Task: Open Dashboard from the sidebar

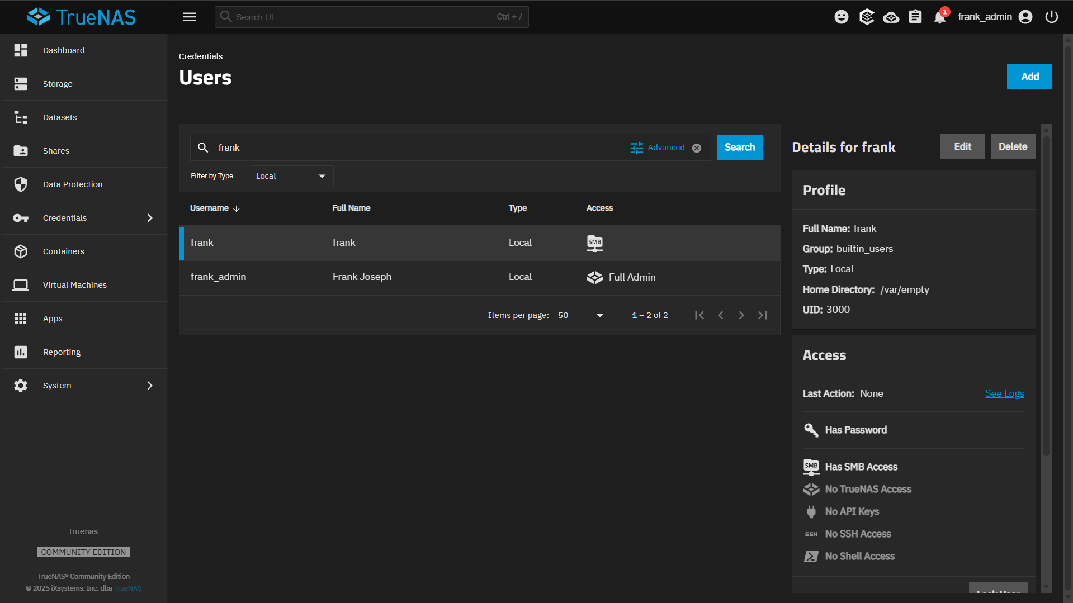Action: [84, 50]
